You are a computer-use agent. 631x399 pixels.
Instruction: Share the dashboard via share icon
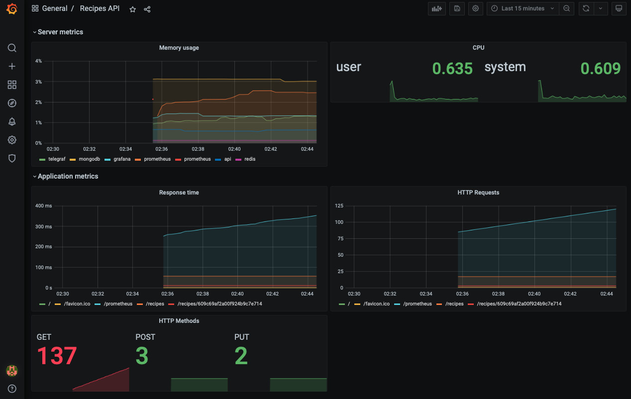pos(147,9)
